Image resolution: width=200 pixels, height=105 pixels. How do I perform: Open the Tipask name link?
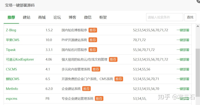pyautogui.click(x=11, y=50)
